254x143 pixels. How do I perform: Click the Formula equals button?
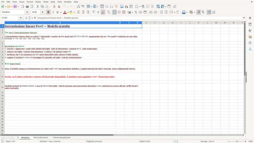tap(35, 18)
